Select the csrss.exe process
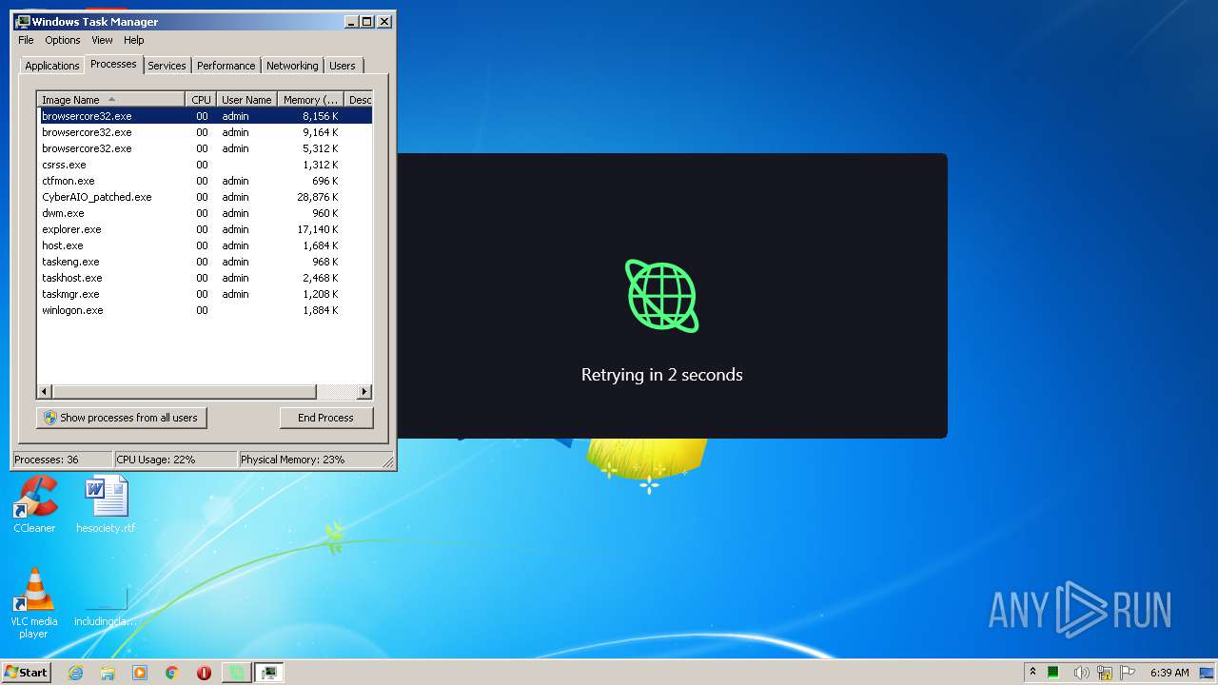This screenshot has height=685, width=1218. click(x=205, y=165)
